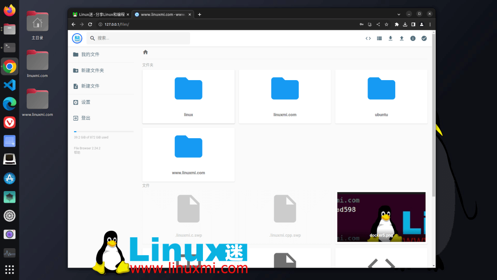The height and width of the screenshot is (280, 497).
Task: Go back with the browser back arrow
Action: (x=74, y=24)
